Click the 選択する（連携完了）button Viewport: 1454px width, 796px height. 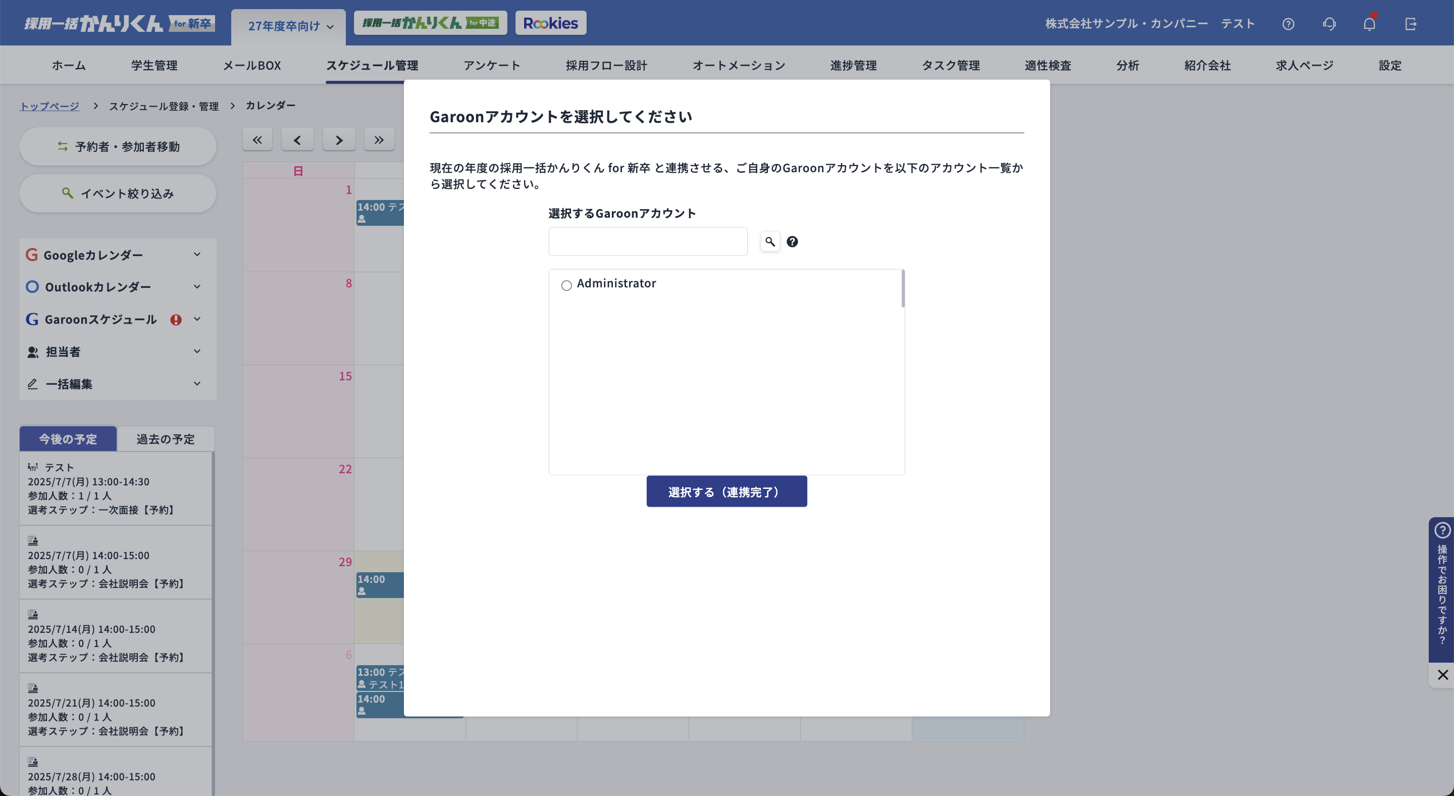tap(726, 491)
